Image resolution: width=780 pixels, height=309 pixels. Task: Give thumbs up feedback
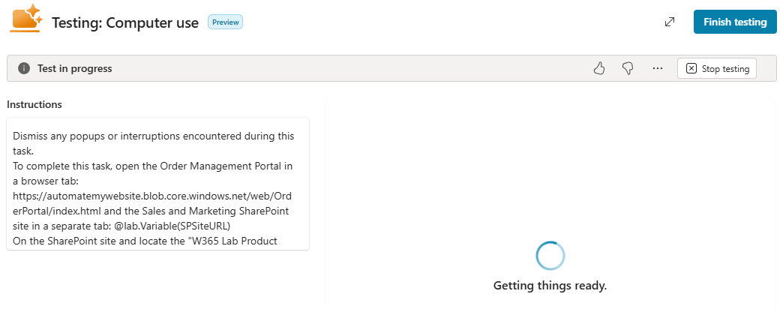(x=599, y=69)
